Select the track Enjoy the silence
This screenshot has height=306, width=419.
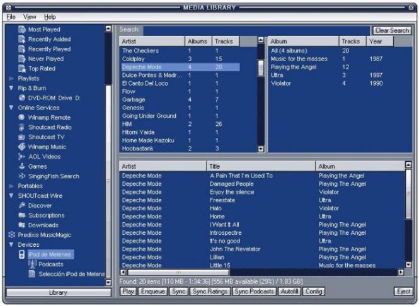262,192
